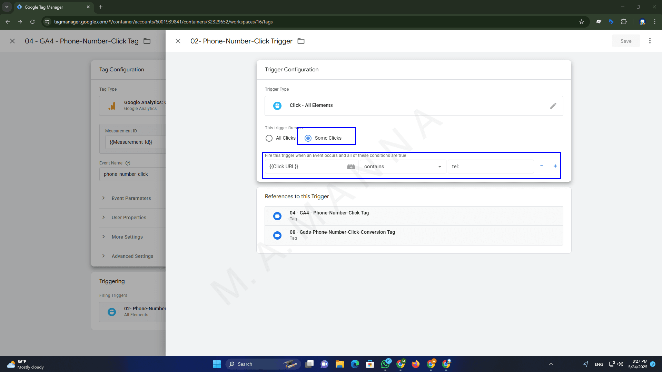Select the Some Clicks radio button
This screenshot has width=662, height=372.
[x=308, y=138]
